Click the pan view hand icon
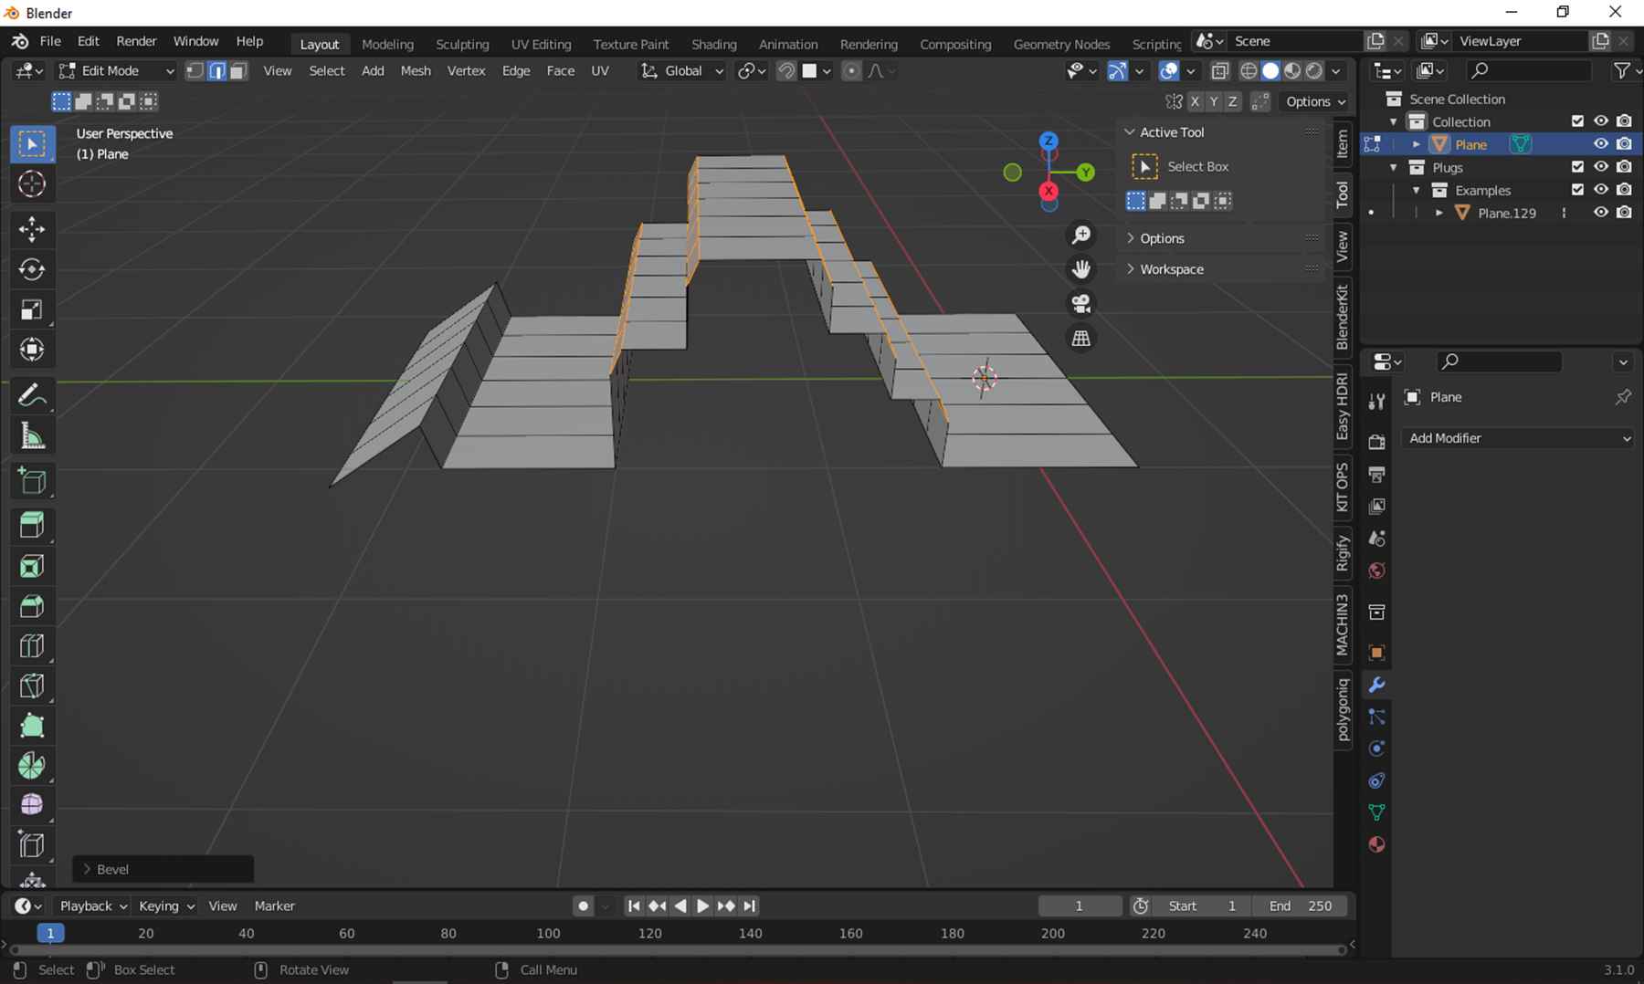This screenshot has width=1644, height=984. (x=1081, y=269)
